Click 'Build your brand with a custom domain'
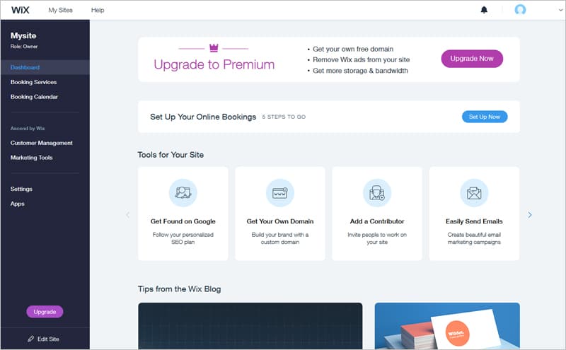The width and height of the screenshot is (566, 350). click(280, 238)
